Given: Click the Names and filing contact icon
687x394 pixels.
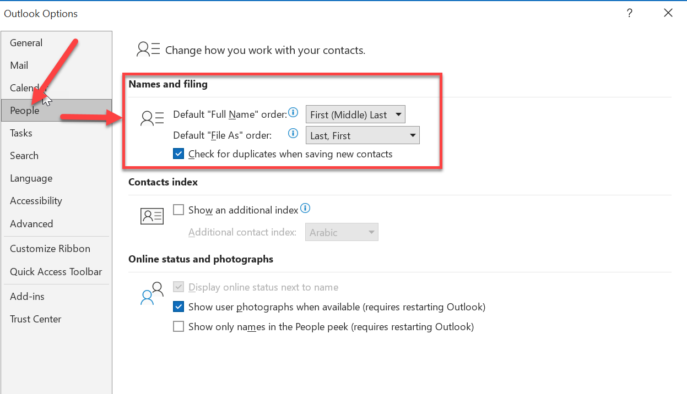Looking at the screenshot, I should [x=152, y=118].
